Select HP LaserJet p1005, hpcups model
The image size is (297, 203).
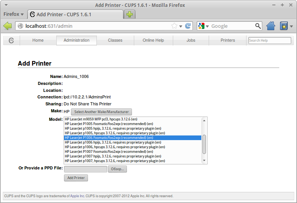pos(133,133)
